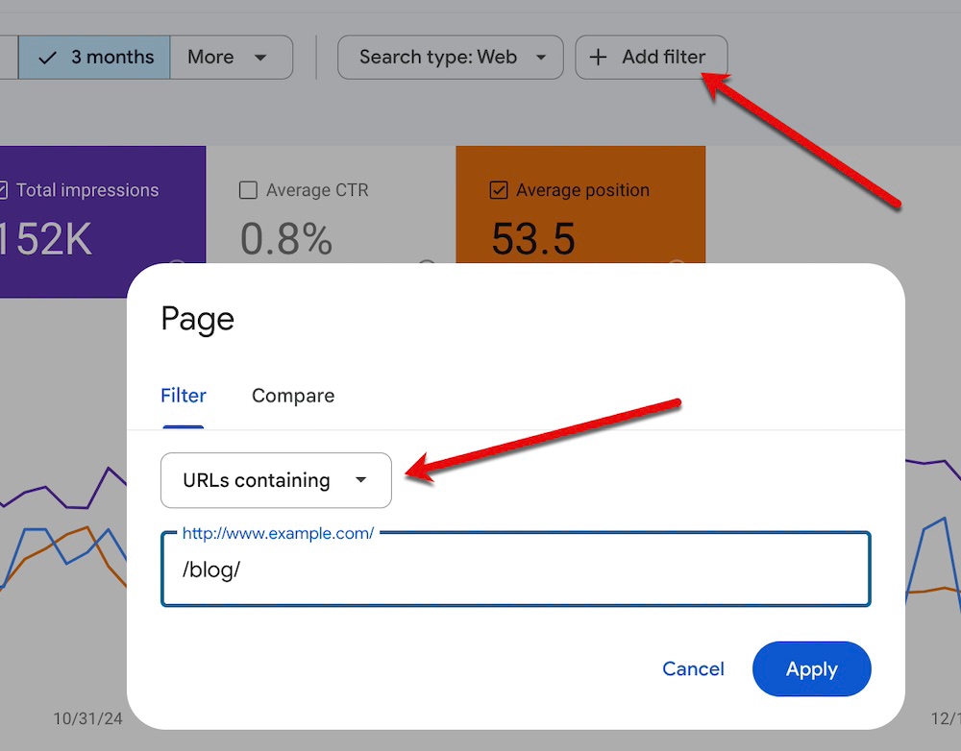961x751 pixels.
Task: Toggle the Total impressions checkbox
Action: coord(4,190)
